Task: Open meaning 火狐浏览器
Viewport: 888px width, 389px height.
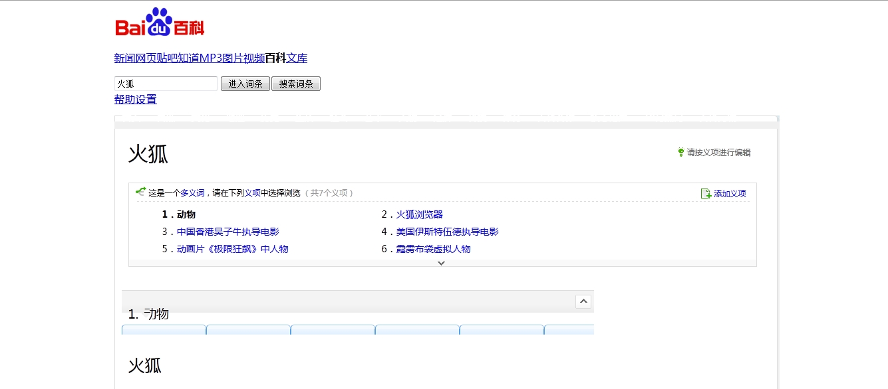Action: pyautogui.click(x=420, y=214)
